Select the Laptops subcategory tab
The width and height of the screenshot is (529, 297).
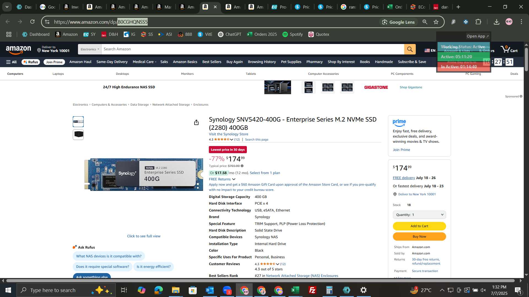pos(58,74)
